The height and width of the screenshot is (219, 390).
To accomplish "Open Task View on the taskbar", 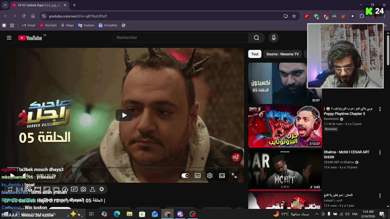I will point(91,214).
